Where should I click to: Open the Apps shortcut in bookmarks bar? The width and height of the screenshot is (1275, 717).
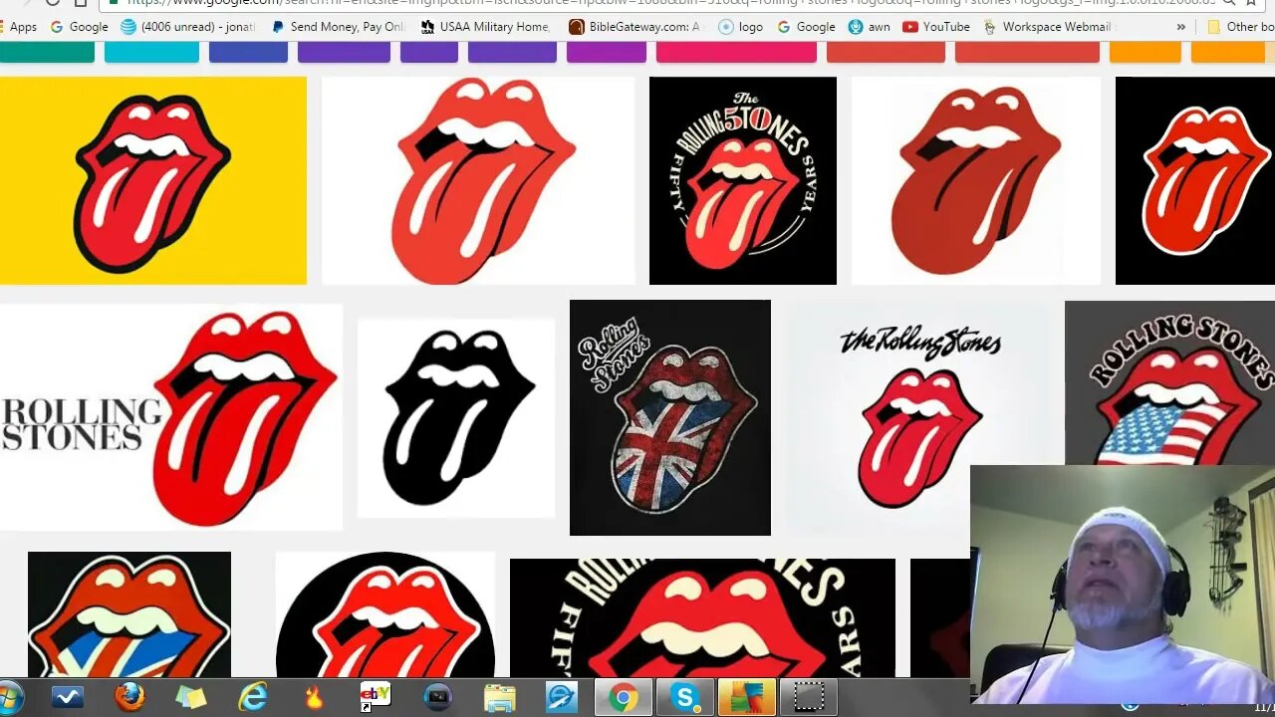[19, 27]
